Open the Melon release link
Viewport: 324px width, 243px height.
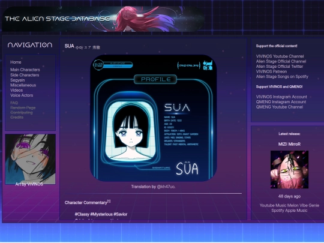(x=292, y=205)
